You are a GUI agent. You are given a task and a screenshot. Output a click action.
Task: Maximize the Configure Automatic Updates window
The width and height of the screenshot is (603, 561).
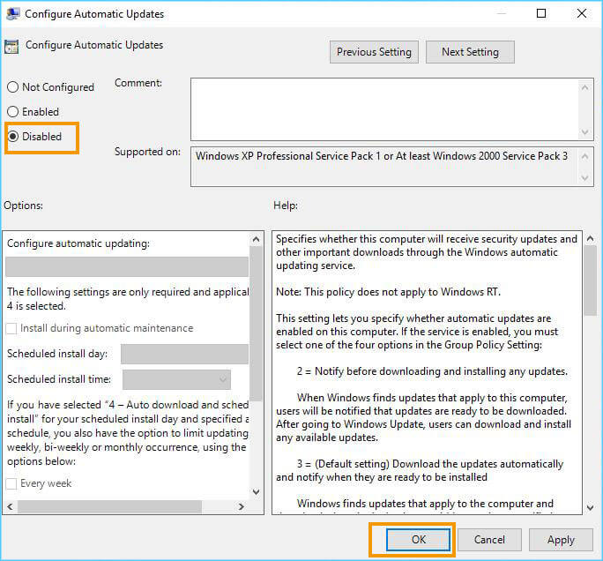[541, 14]
